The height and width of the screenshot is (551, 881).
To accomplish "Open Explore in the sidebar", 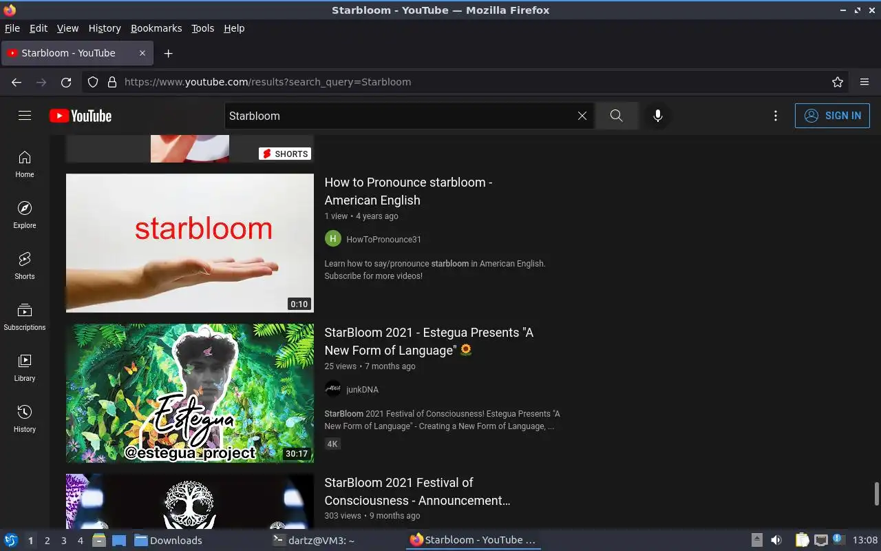I will click(x=25, y=215).
